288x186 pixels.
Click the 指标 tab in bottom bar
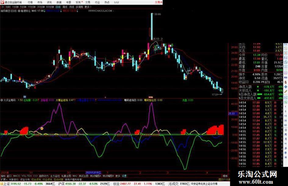(3, 176)
